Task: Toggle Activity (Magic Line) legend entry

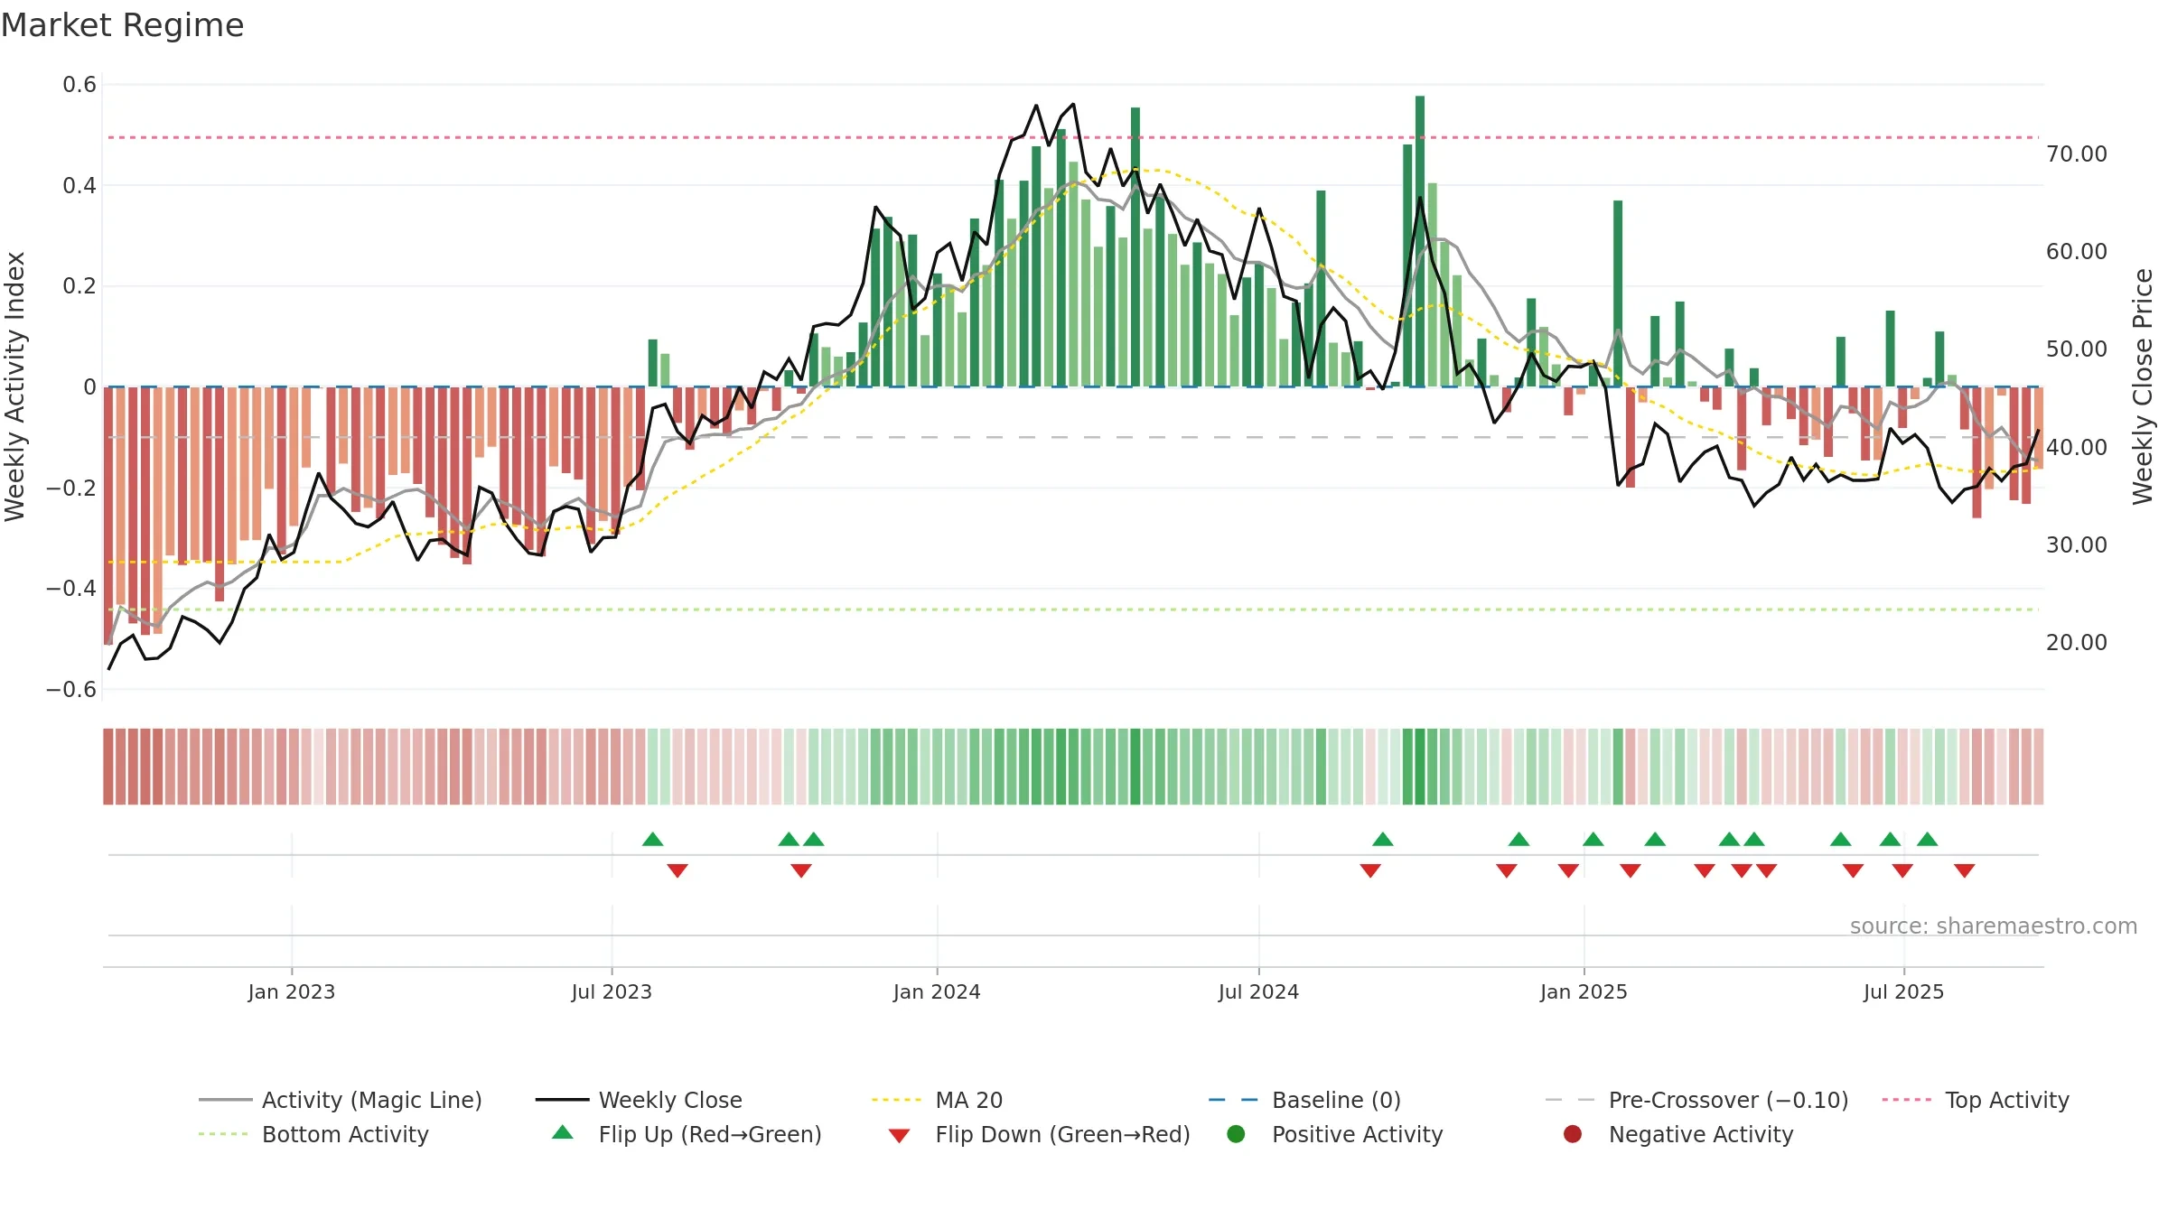Action: [x=341, y=1100]
